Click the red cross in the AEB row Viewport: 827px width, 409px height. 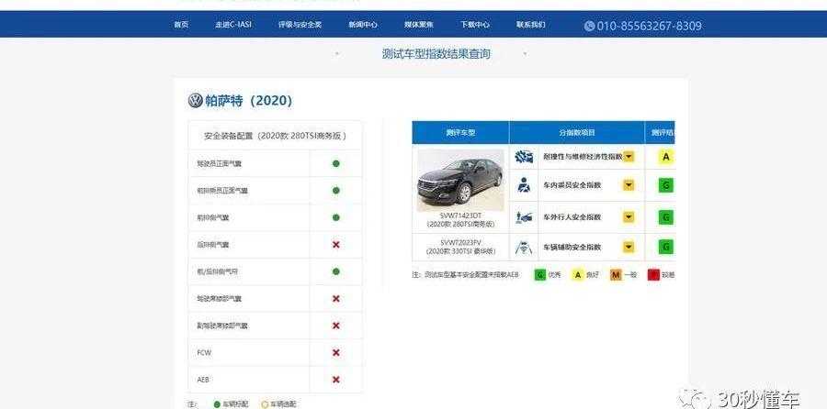(x=336, y=380)
